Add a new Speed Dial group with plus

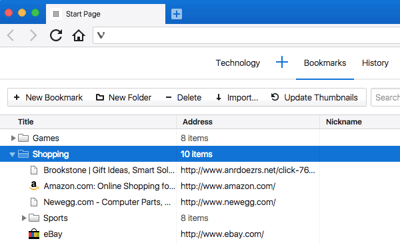282,63
